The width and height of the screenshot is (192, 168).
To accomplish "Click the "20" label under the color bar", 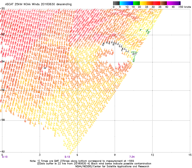I will pos(139,7).
